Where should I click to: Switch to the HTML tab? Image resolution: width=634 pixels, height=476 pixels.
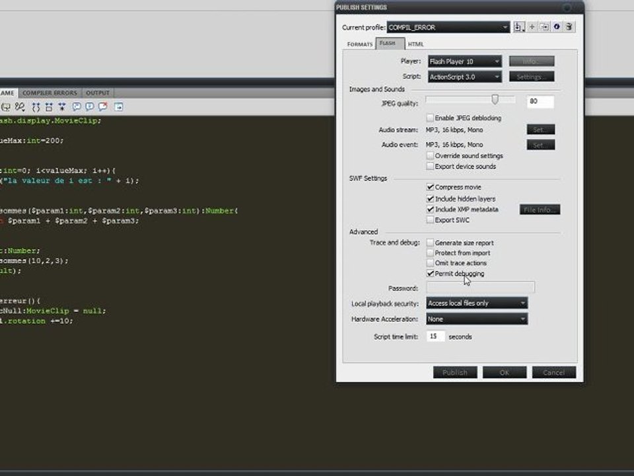click(x=415, y=44)
